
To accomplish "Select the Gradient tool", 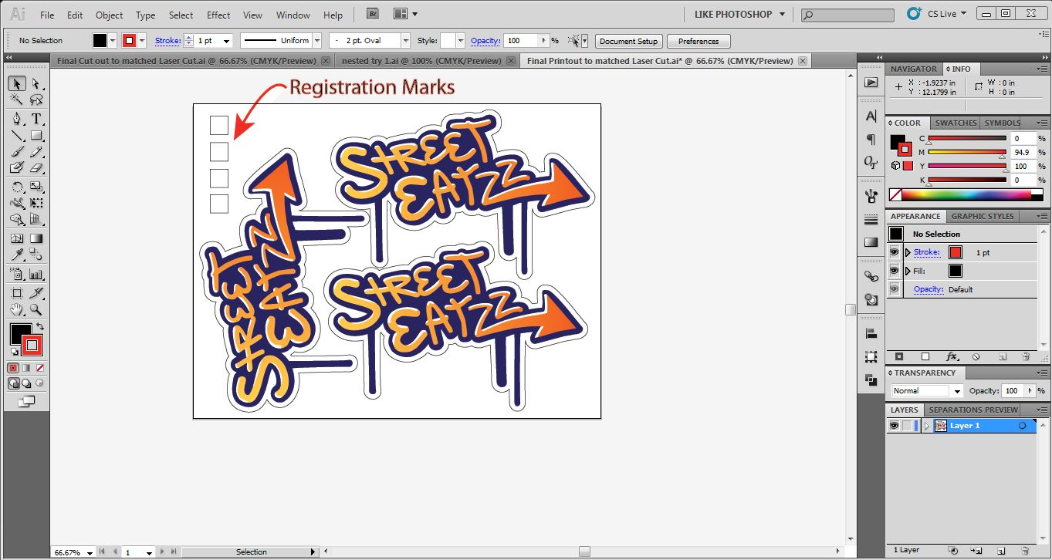I will (36, 238).
